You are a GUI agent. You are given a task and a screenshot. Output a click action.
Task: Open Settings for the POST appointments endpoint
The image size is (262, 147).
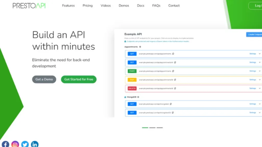(253, 71)
